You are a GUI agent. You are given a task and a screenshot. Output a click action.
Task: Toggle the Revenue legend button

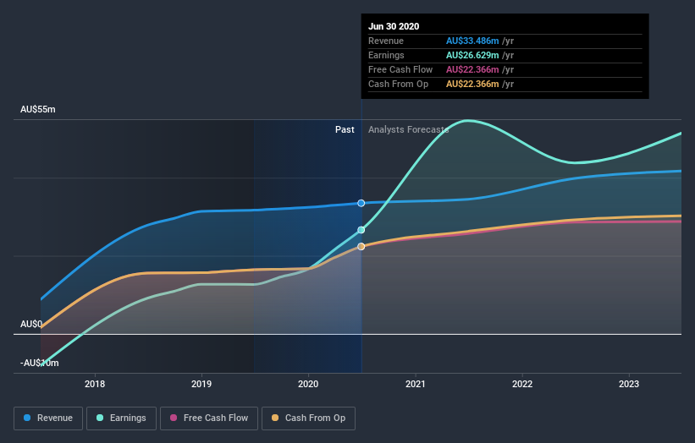click(48, 418)
